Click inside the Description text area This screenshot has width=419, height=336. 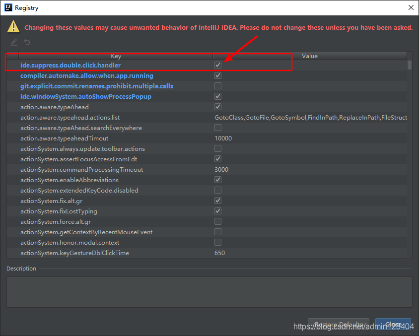click(x=209, y=292)
